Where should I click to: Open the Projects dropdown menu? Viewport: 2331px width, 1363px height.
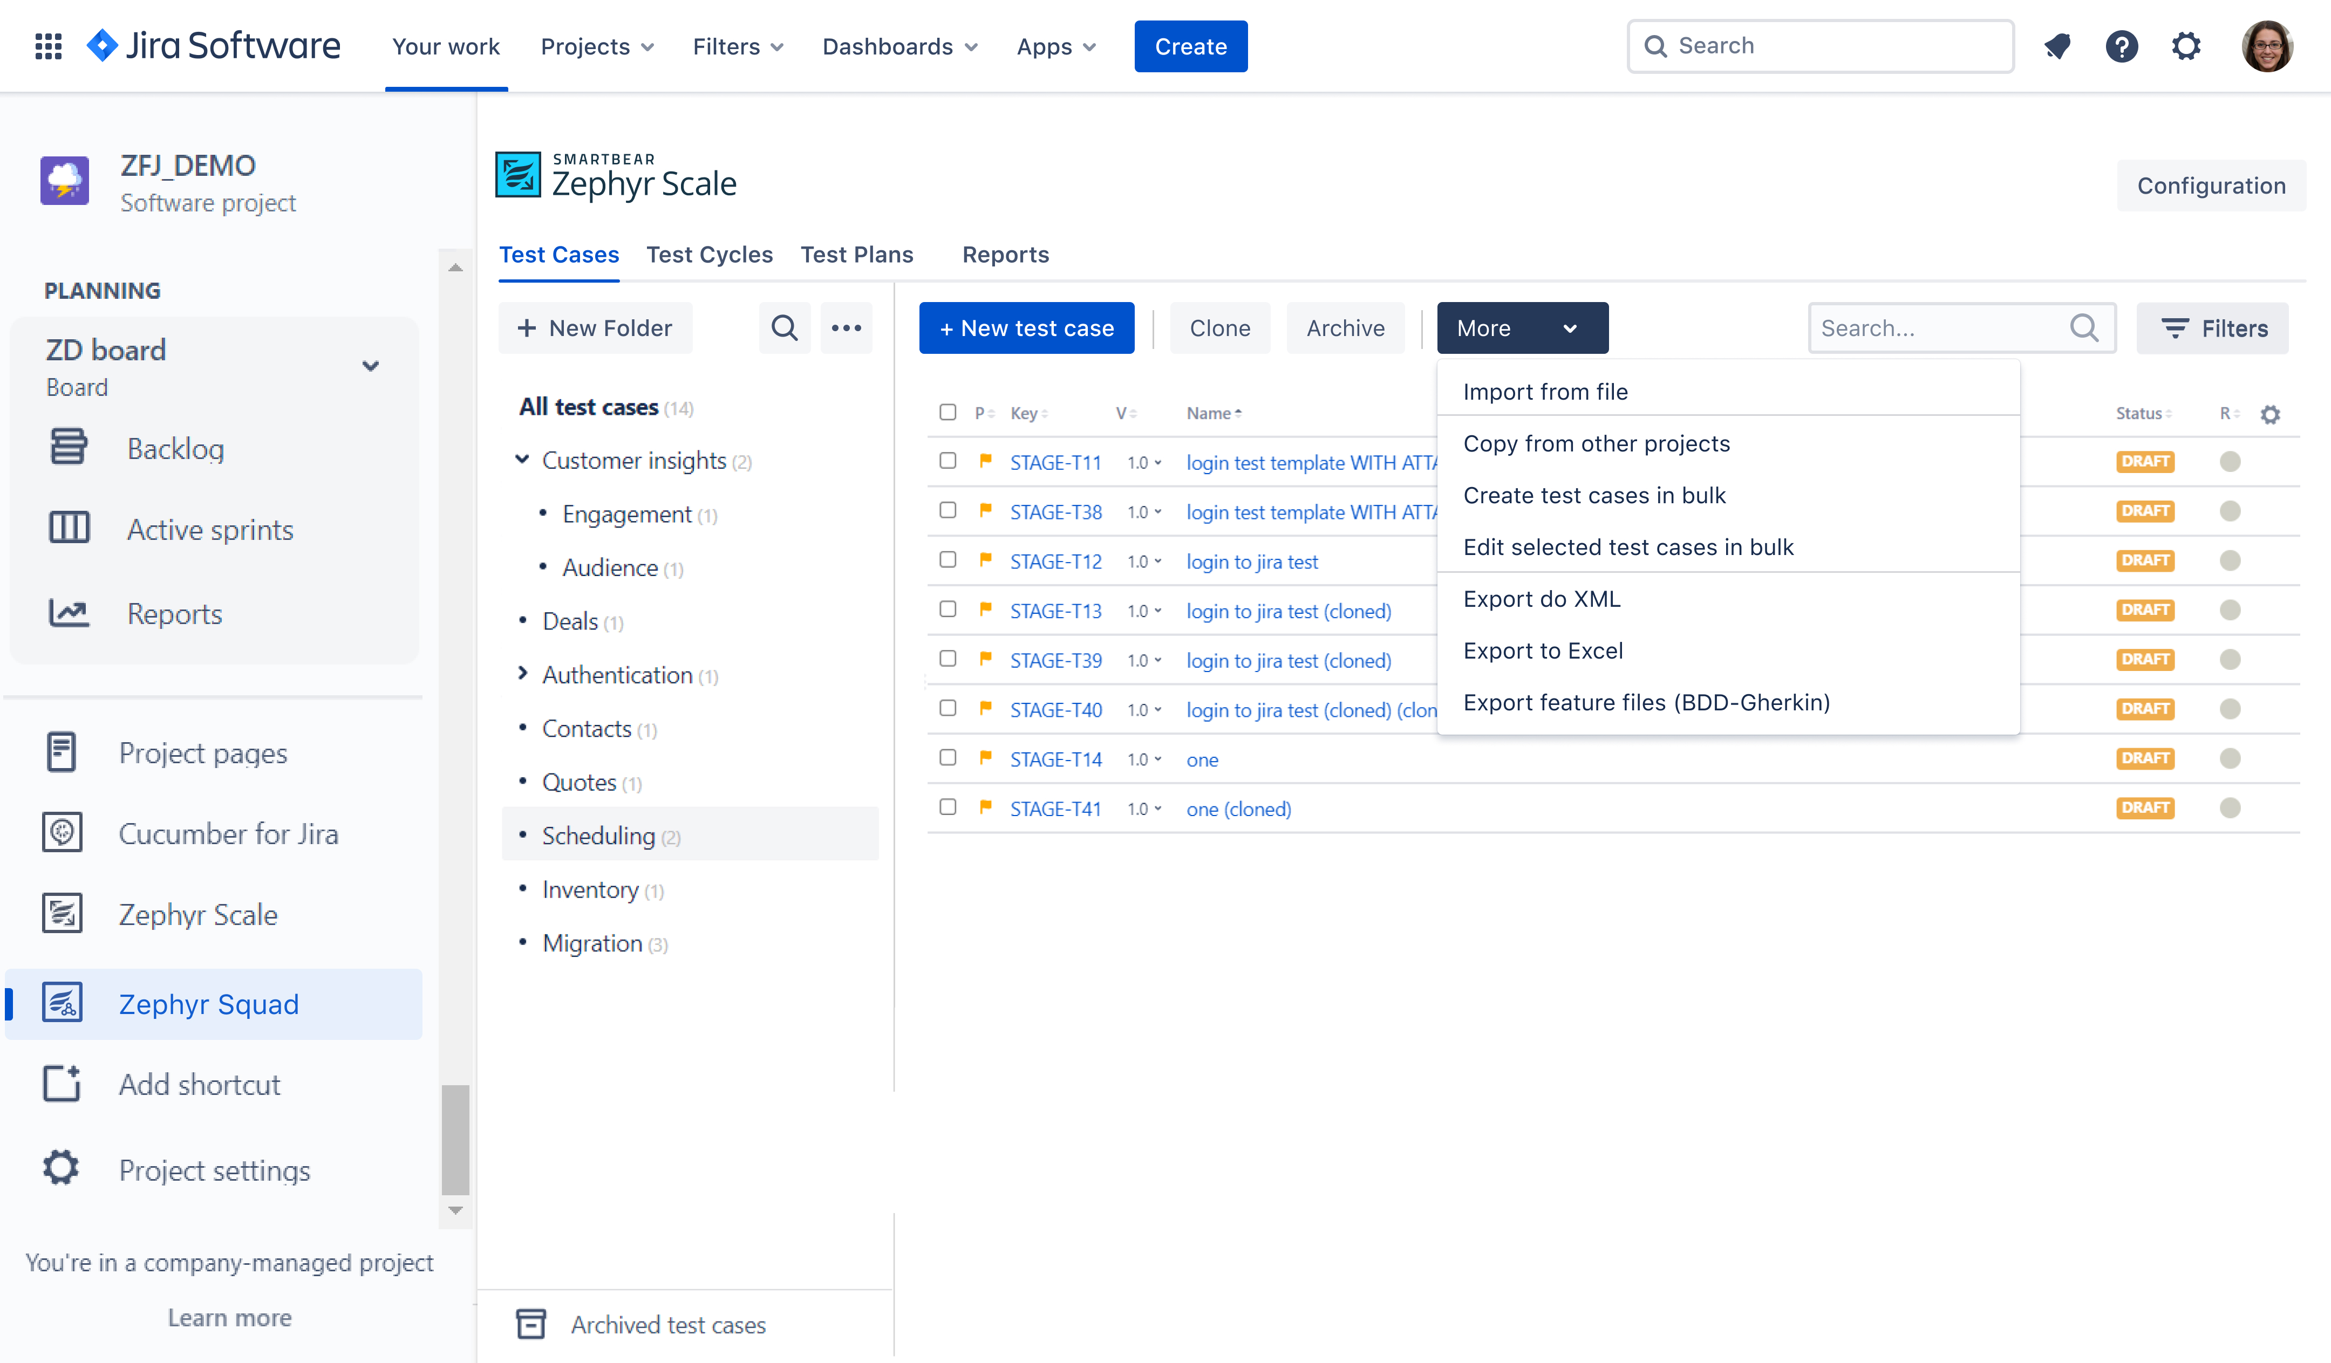(x=597, y=46)
